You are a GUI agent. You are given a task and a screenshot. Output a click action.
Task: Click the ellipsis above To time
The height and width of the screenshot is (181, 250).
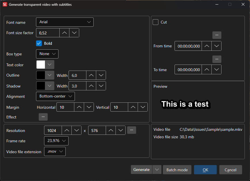click(217, 59)
